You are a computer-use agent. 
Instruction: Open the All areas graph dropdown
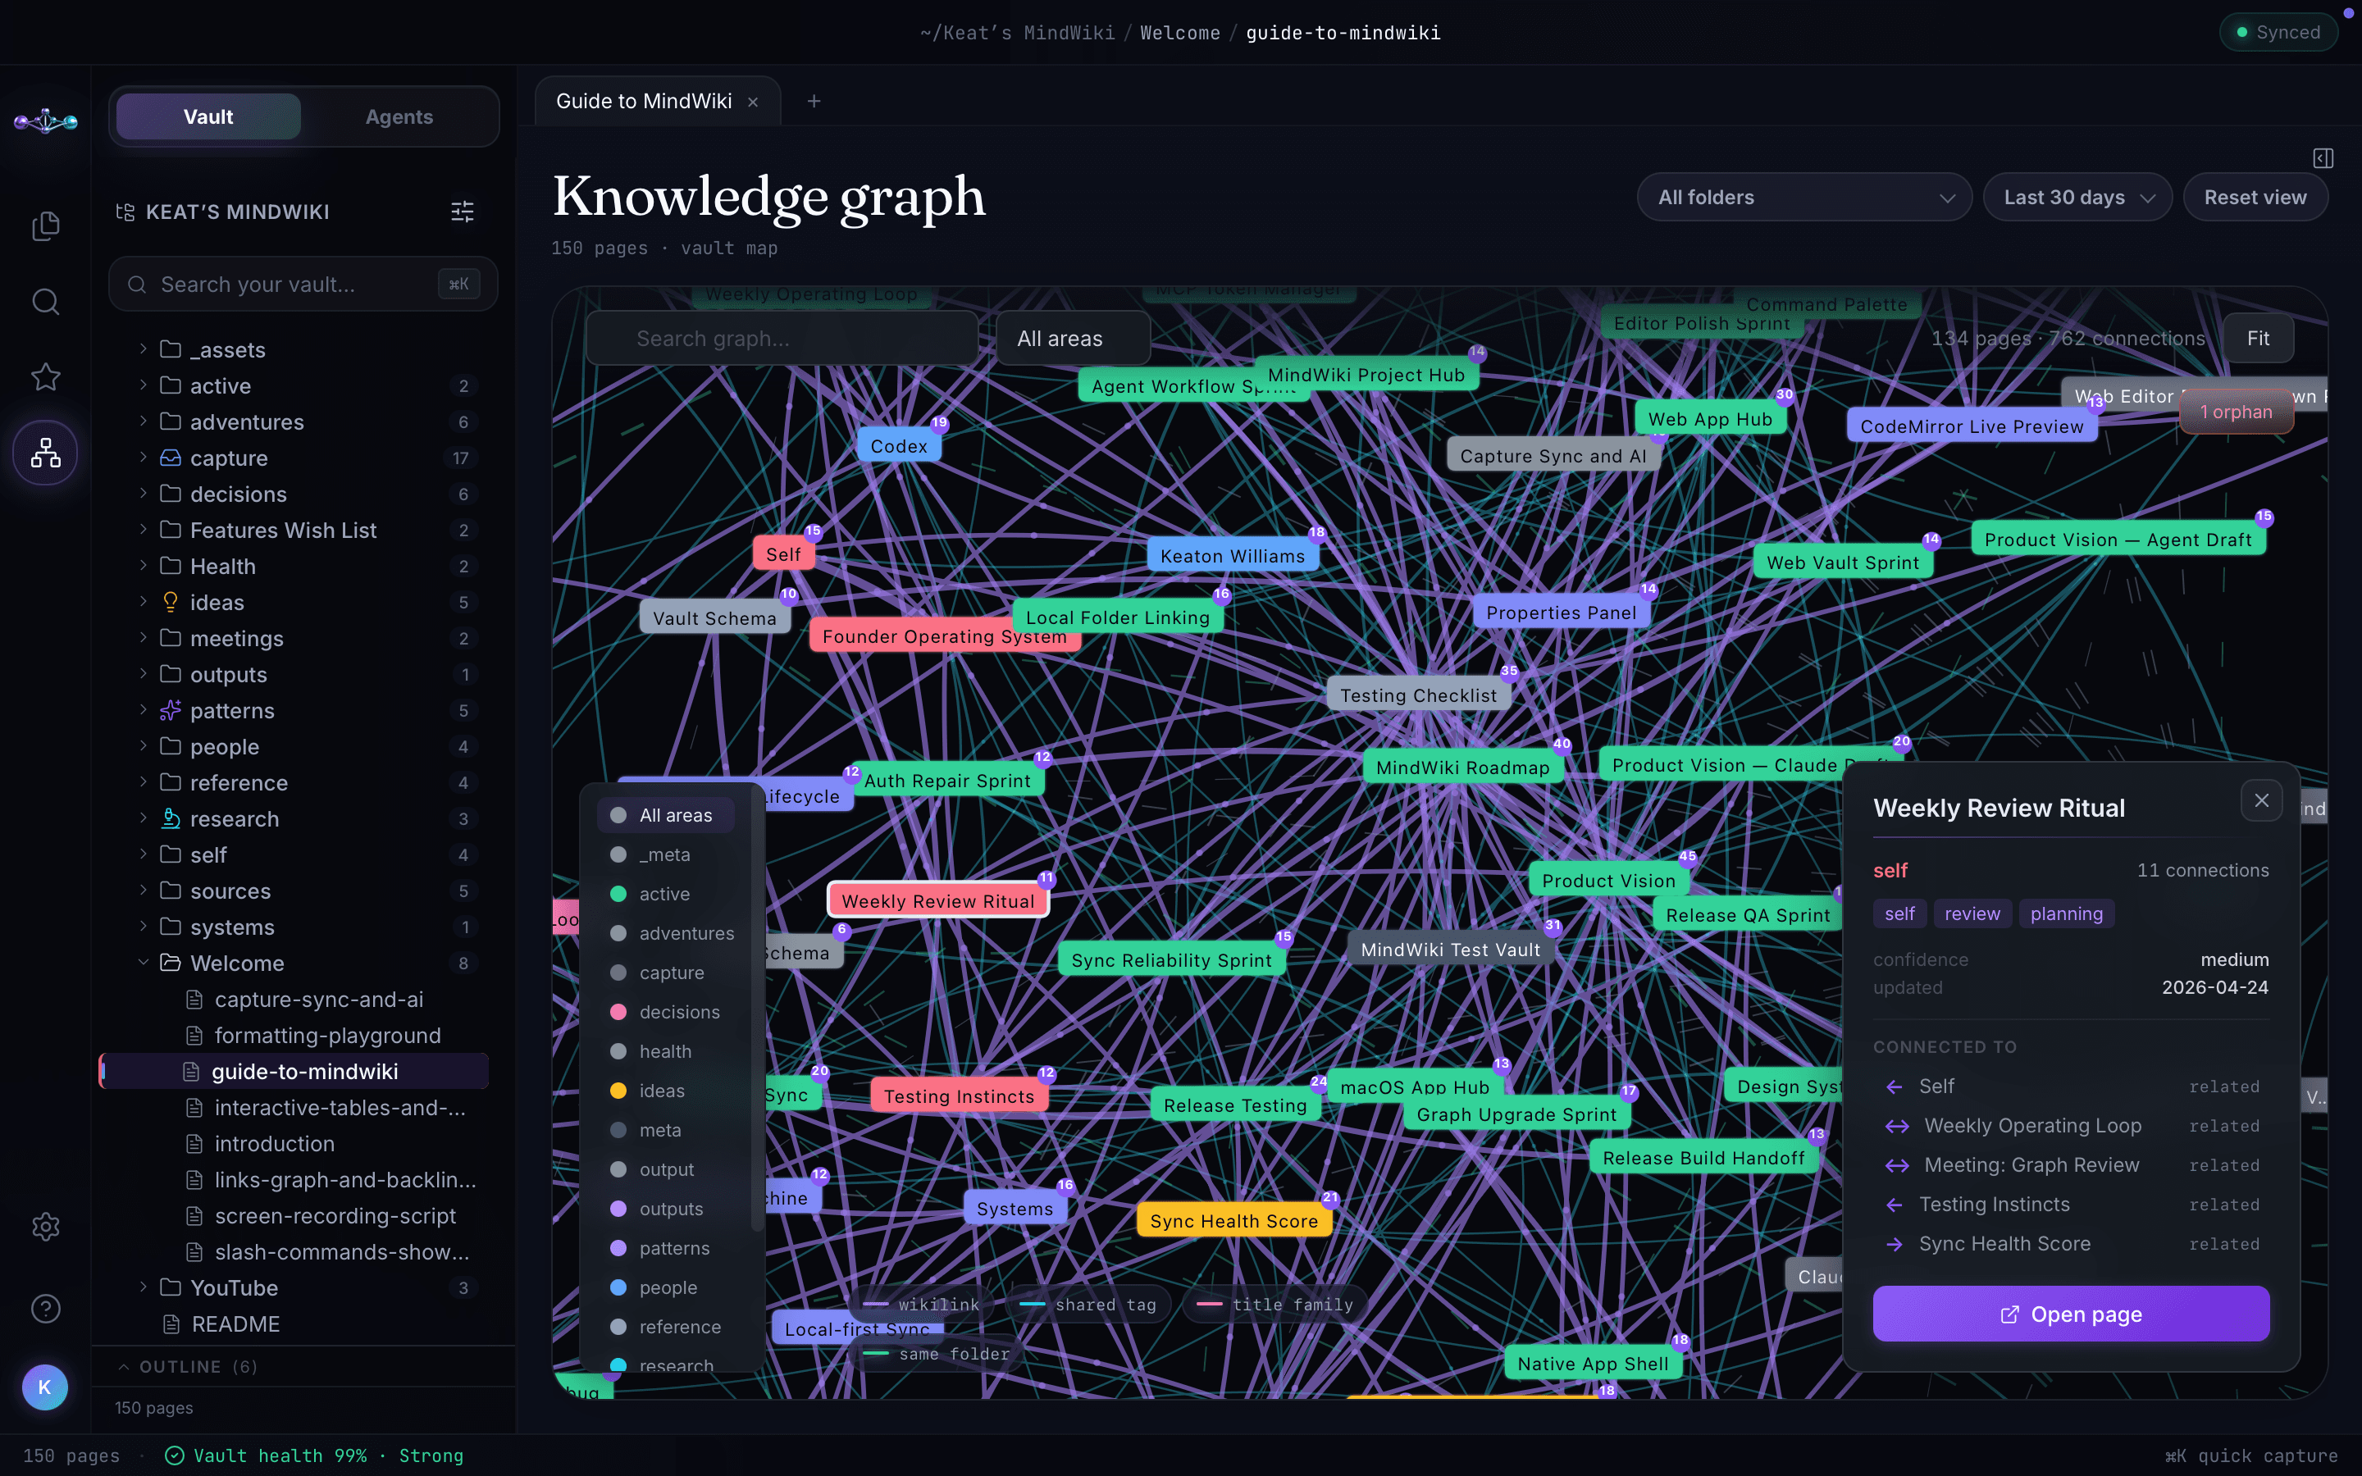coord(1073,339)
